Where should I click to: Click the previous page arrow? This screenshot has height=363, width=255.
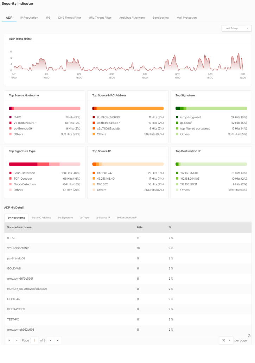coord(17,340)
